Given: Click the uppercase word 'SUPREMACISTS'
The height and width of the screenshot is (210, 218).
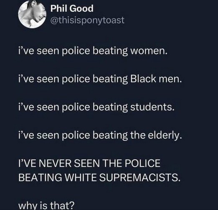Looking at the screenshot, I should [x=138, y=177].
